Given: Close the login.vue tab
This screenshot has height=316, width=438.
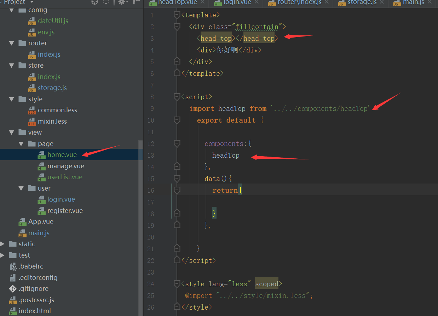Looking at the screenshot, I should [x=257, y=2].
